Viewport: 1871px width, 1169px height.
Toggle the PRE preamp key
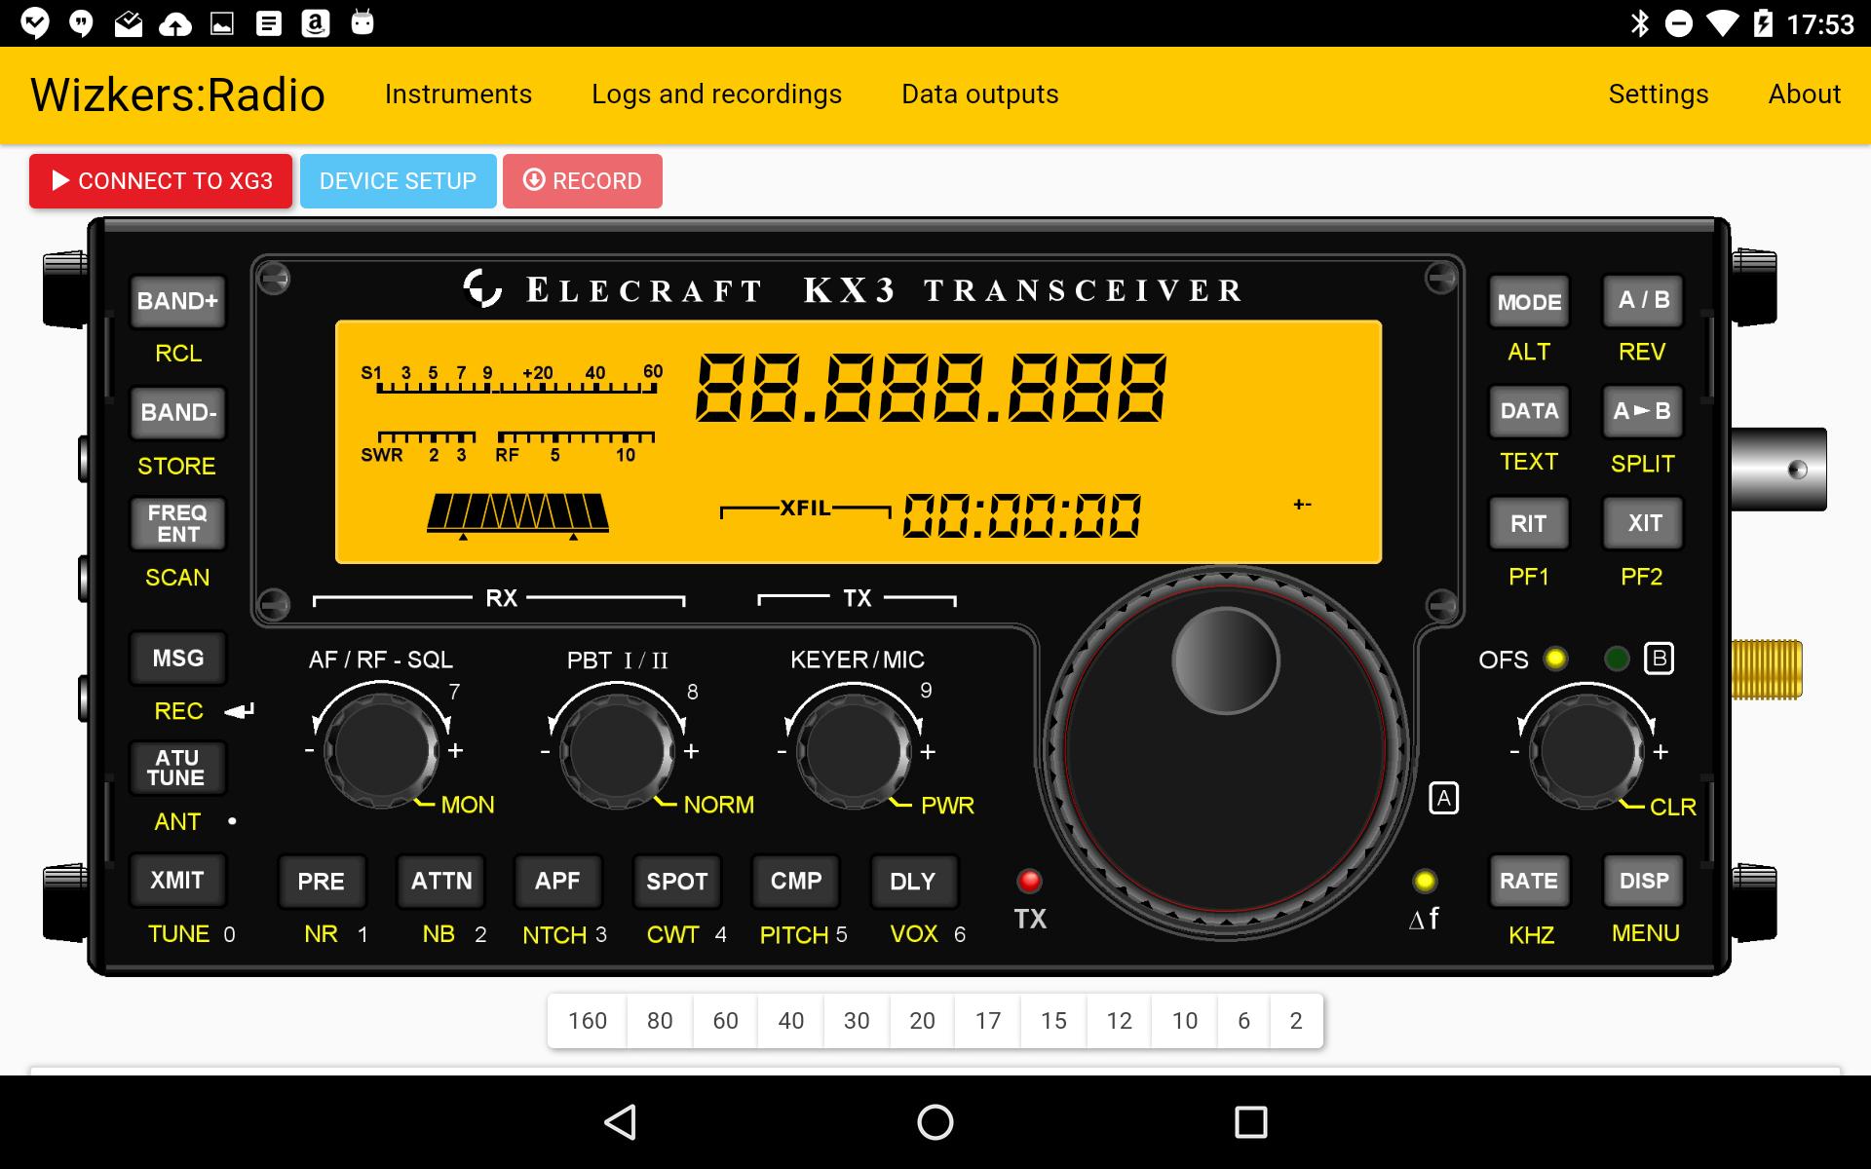point(322,882)
